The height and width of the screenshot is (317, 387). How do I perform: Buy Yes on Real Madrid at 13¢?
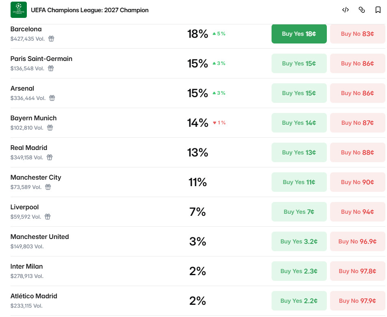coord(299,152)
